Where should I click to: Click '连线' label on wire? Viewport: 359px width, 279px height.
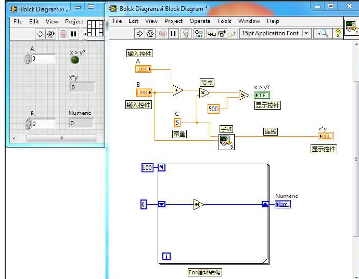(x=271, y=132)
